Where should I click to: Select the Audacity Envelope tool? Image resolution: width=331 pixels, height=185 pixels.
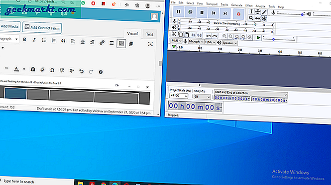click(258, 12)
